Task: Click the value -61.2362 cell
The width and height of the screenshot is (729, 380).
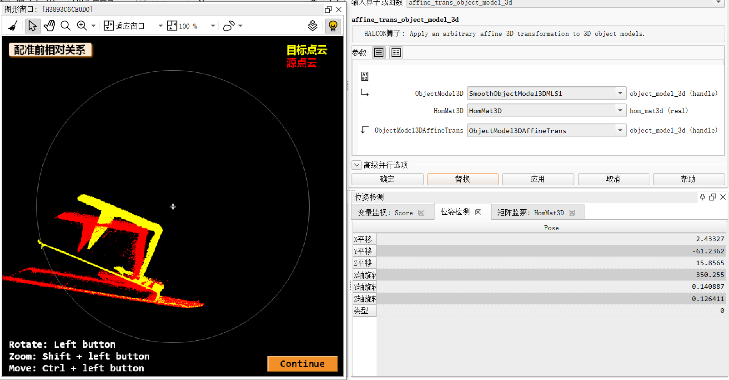Action: coord(551,251)
